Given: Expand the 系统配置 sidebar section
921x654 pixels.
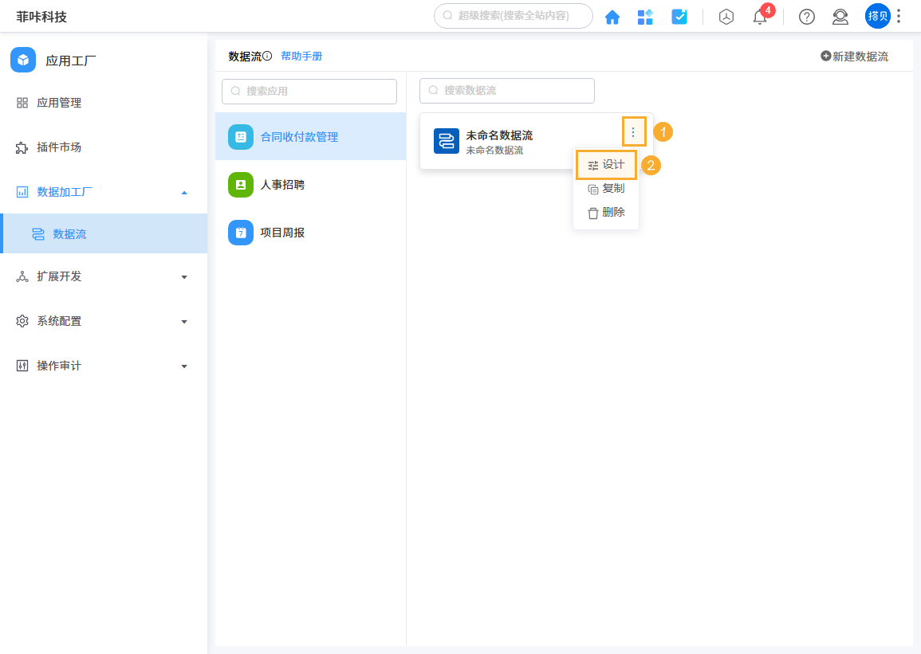Looking at the screenshot, I should pos(184,322).
